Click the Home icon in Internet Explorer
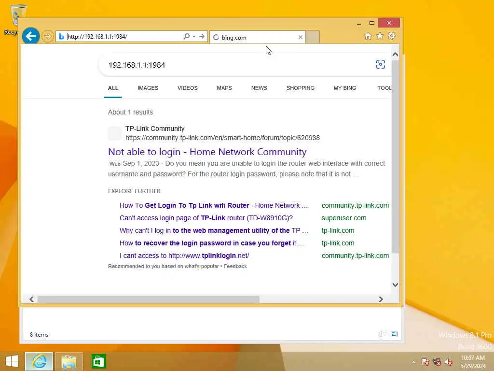 pyautogui.click(x=368, y=36)
